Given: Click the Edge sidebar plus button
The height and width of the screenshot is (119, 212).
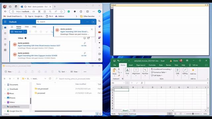Looking at the screenshot, I should pyautogui.click(x=99, y=48).
